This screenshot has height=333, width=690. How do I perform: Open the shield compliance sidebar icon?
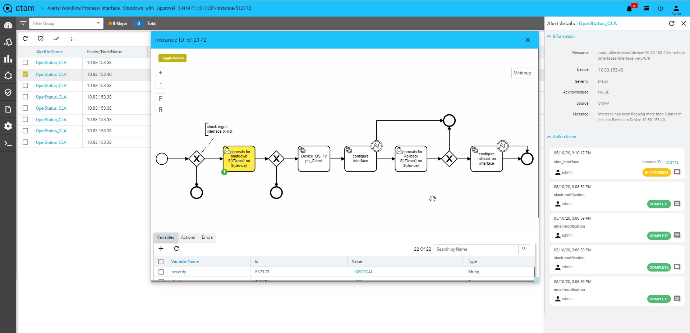pyautogui.click(x=8, y=92)
